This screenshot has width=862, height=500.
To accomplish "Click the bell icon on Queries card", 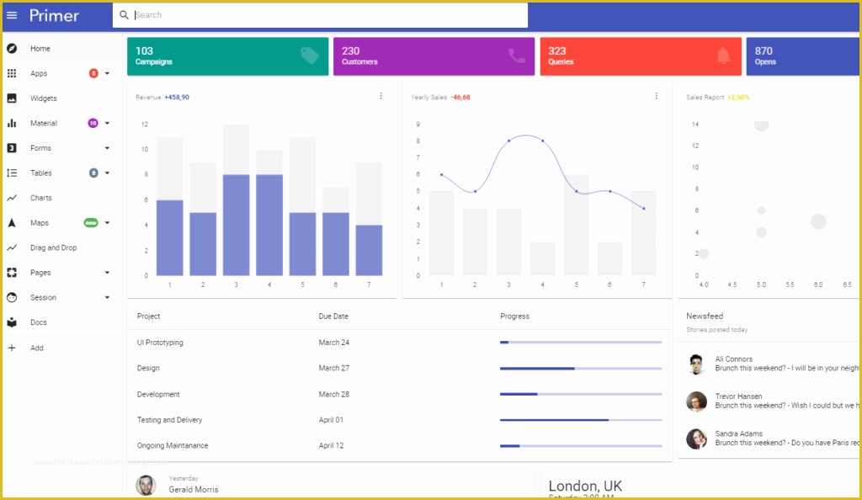I will point(723,56).
